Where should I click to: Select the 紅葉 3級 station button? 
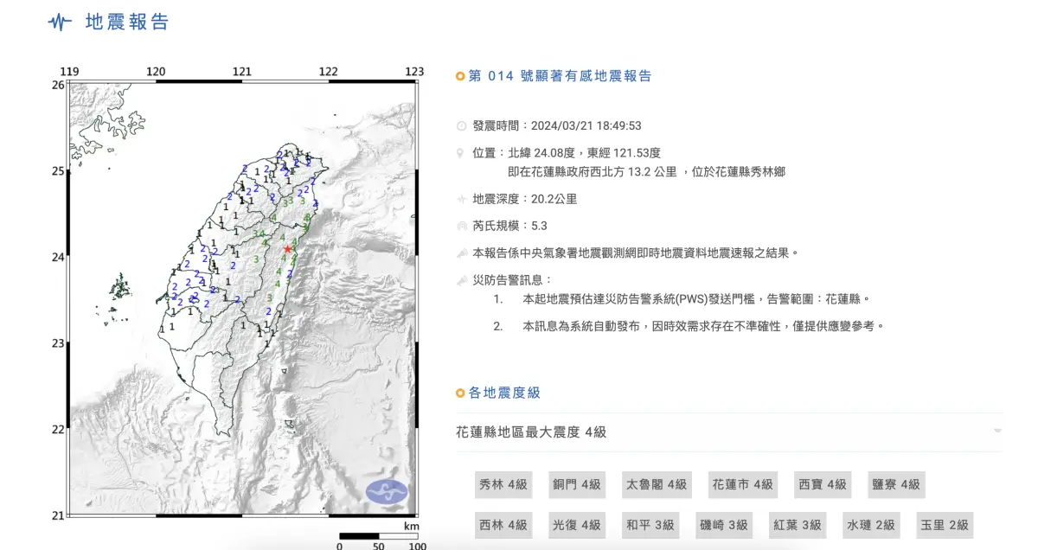798,525
